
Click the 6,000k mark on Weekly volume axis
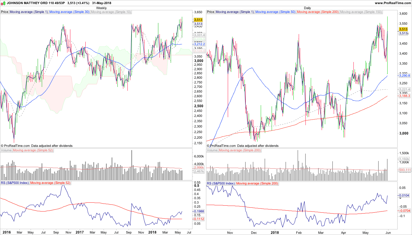coord(199,156)
